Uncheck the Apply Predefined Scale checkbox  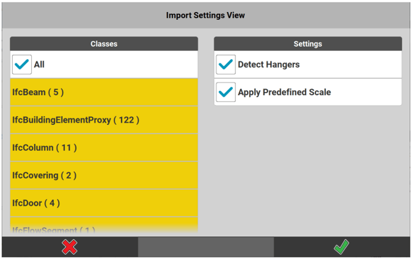coord(226,93)
